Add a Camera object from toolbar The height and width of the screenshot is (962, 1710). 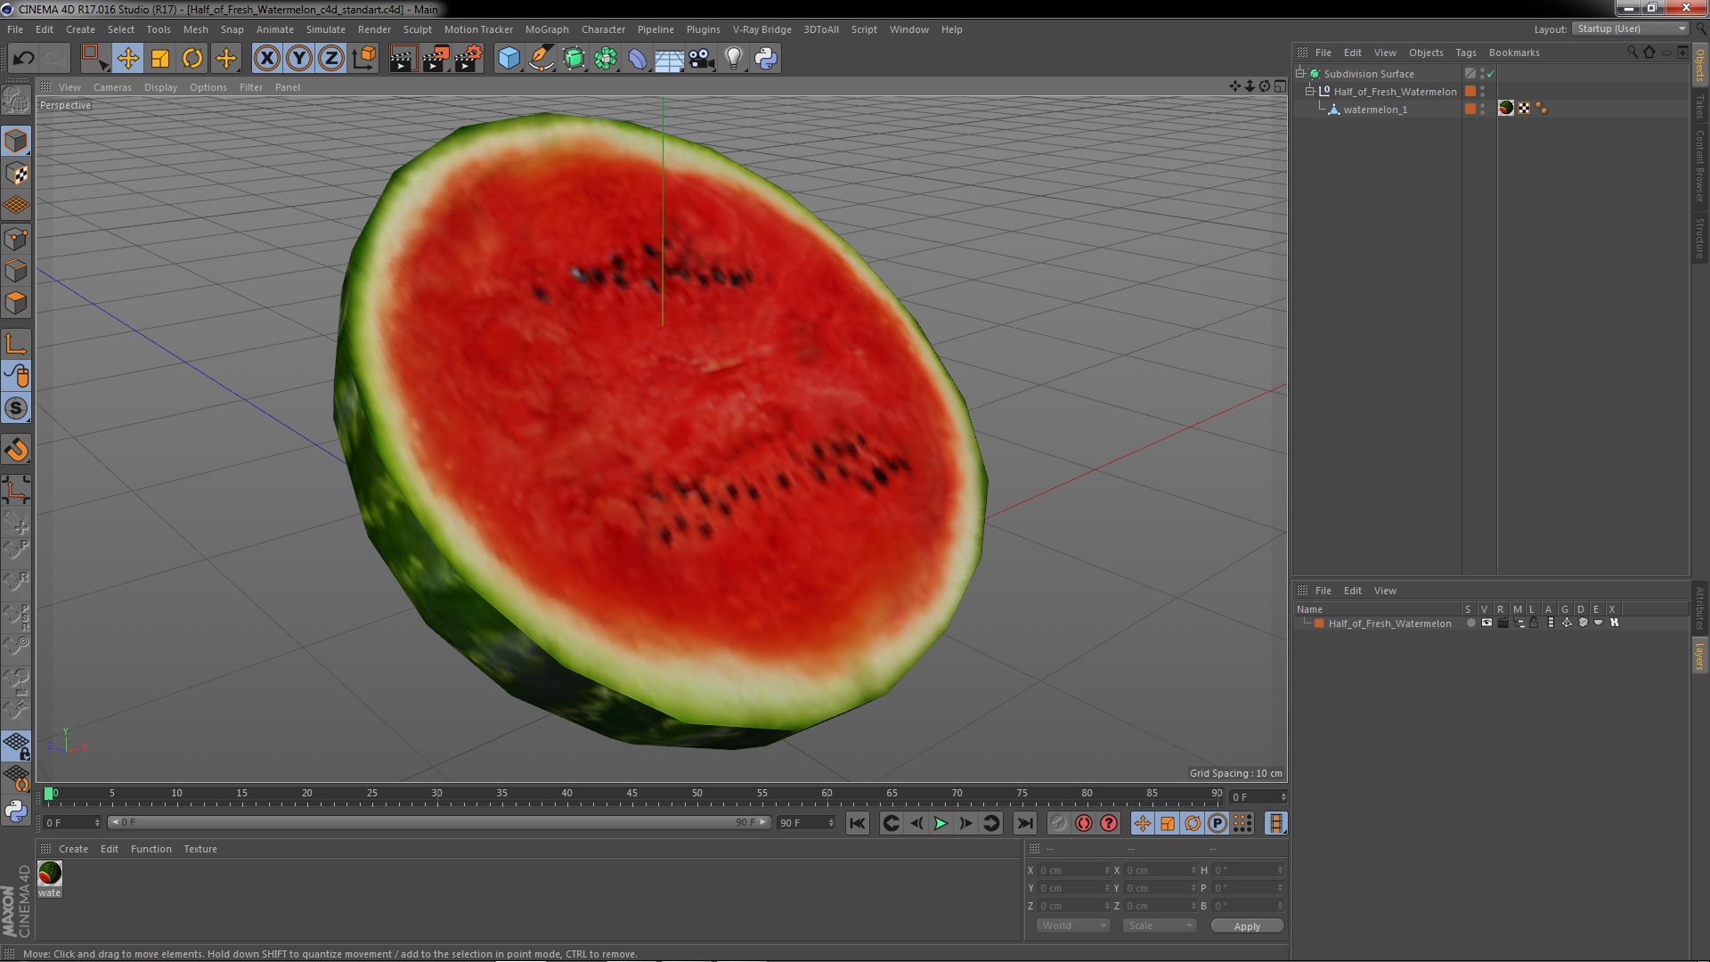click(702, 59)
